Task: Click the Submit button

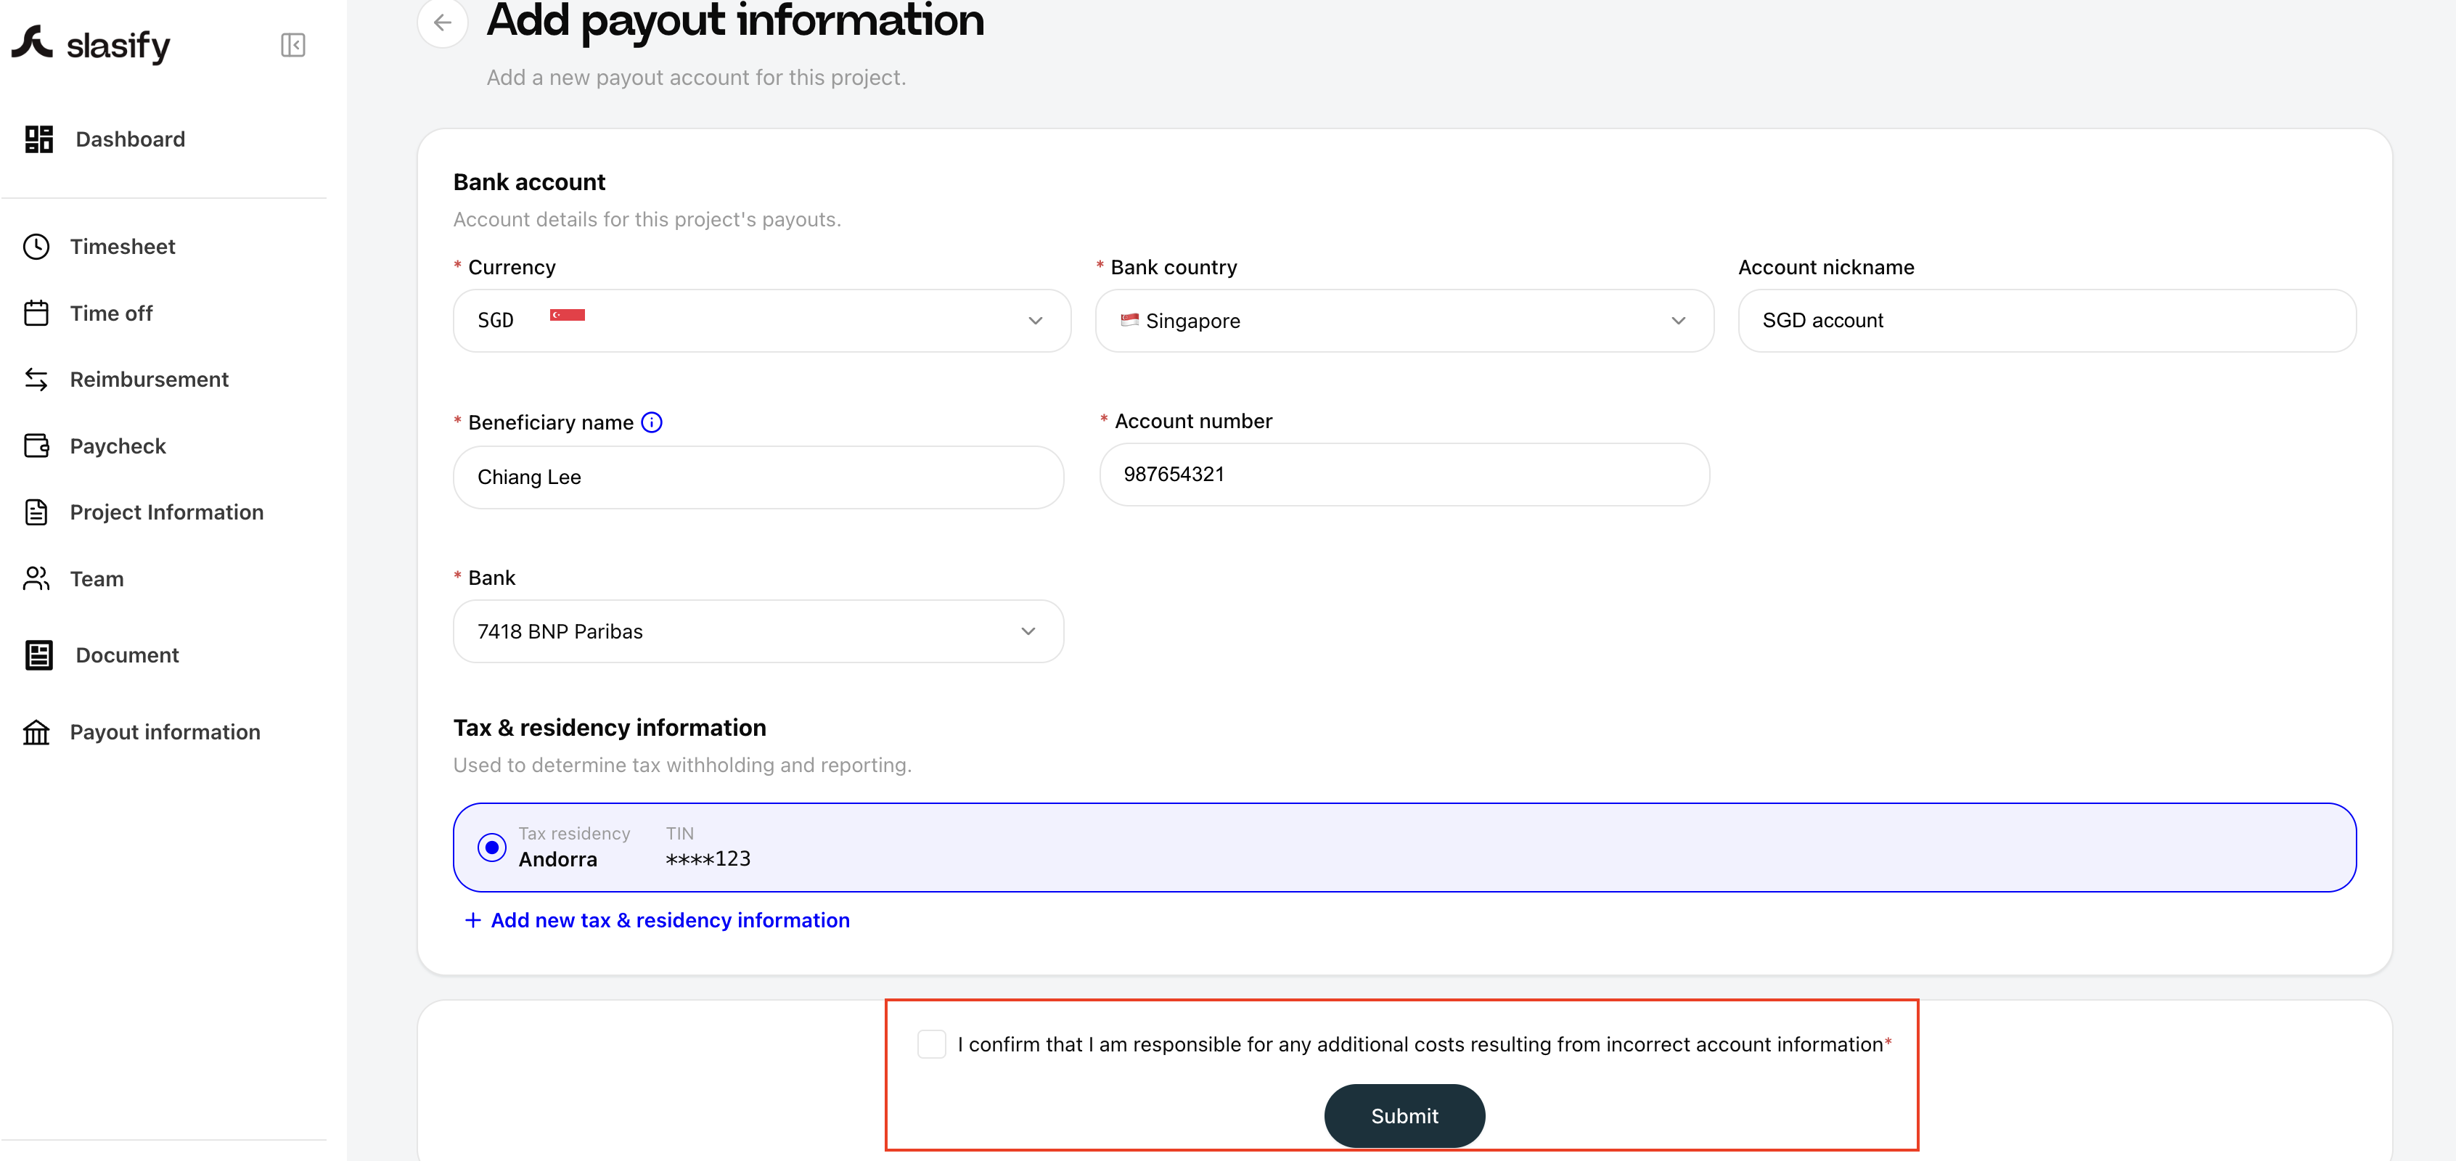Action: click(x=1404, y=1115)
